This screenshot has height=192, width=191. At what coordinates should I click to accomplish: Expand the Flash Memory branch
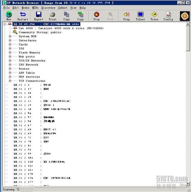click(x=10, y=52)
